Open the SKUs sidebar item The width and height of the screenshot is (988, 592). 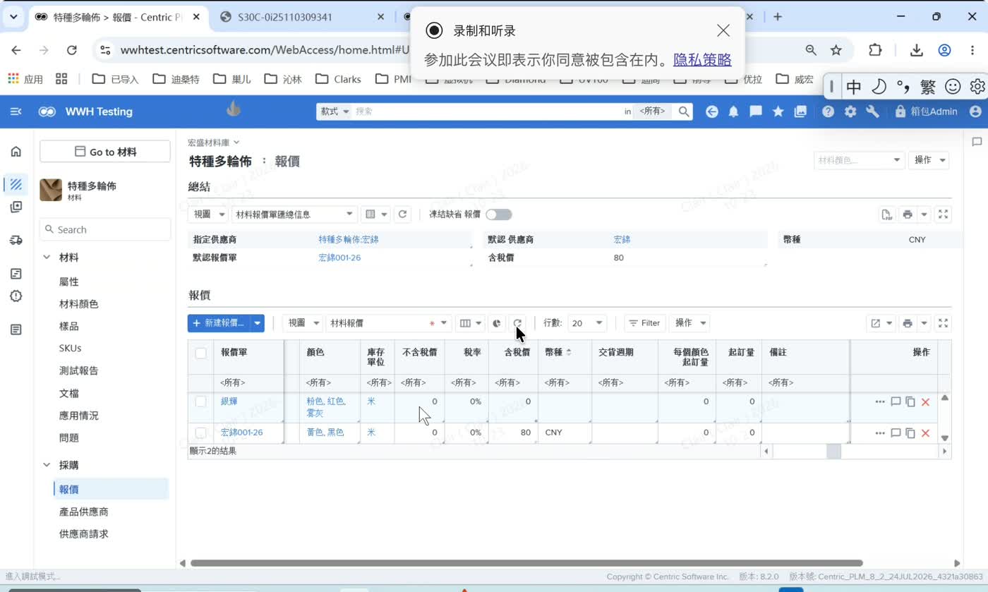(x=70, y=348)
